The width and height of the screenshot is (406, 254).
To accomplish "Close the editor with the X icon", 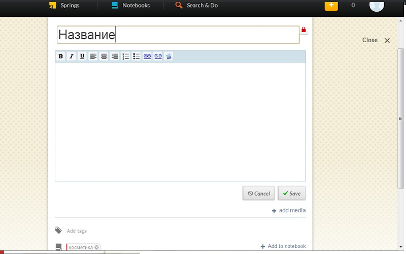I will [387, 41].
